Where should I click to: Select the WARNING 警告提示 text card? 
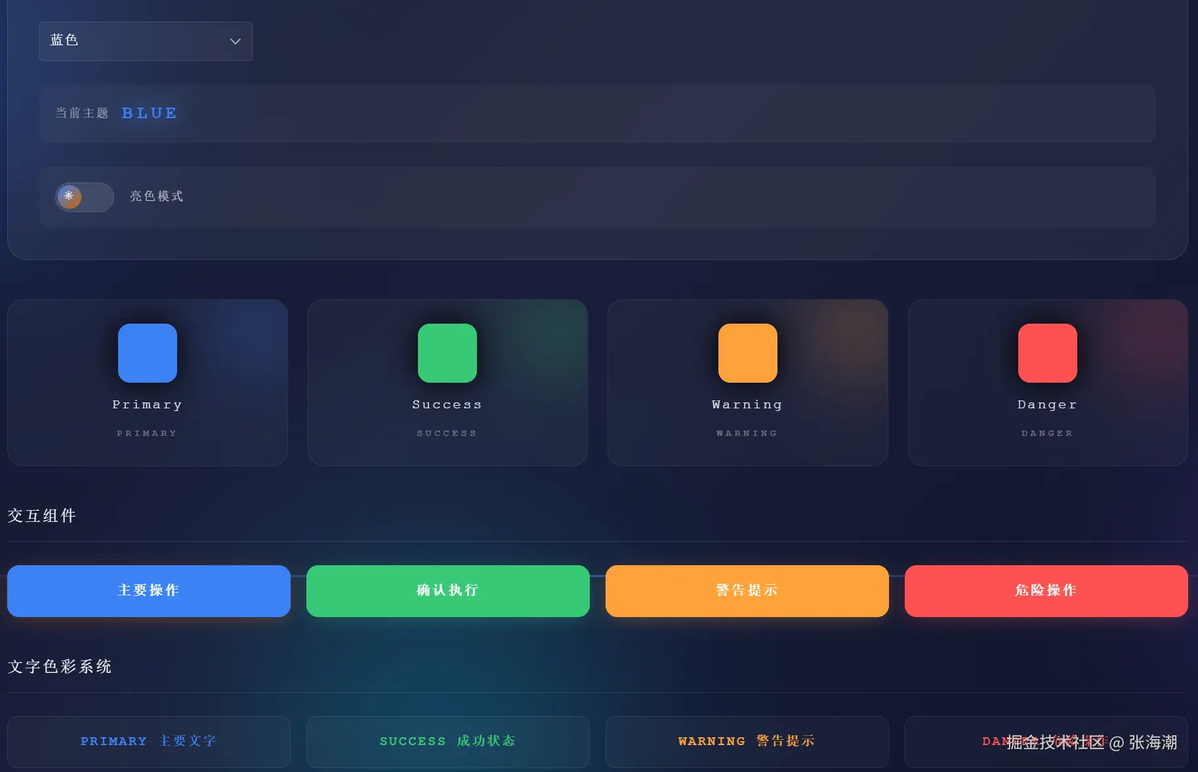(747, 742)
